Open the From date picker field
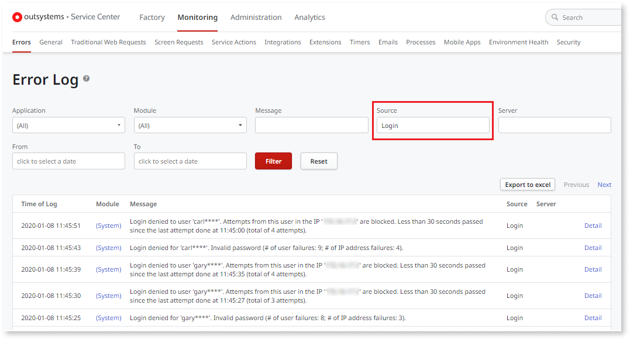Image resolution: width=630 pixels, height=340 pixels. (x=68, y=161)
